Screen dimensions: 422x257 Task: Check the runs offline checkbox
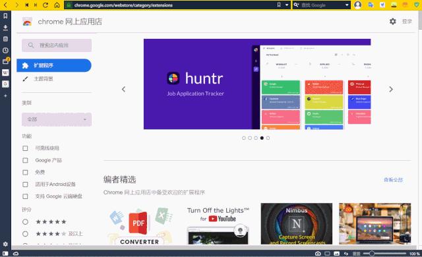pyautogui.click(x=25, y=148)
